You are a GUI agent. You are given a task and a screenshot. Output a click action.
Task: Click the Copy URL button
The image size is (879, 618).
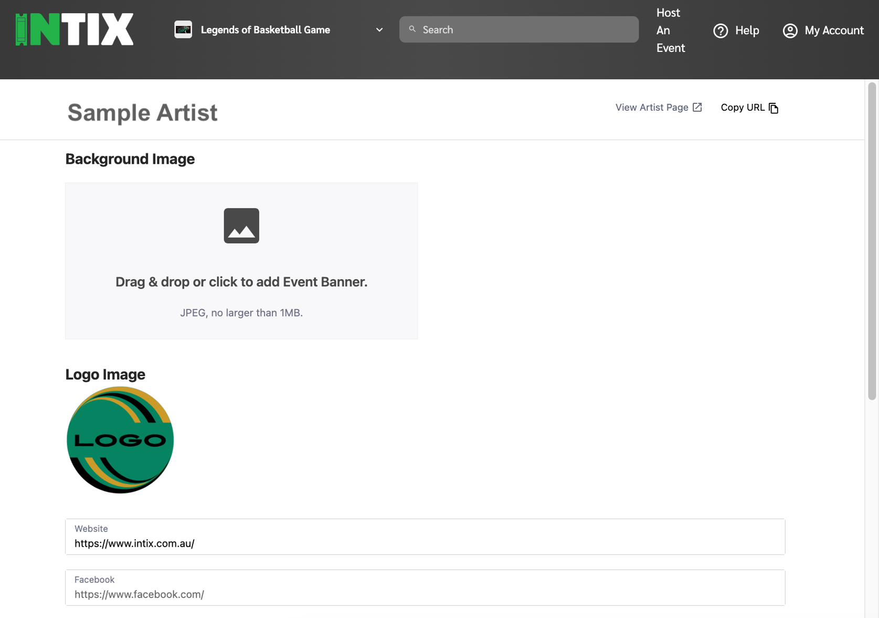742,107
